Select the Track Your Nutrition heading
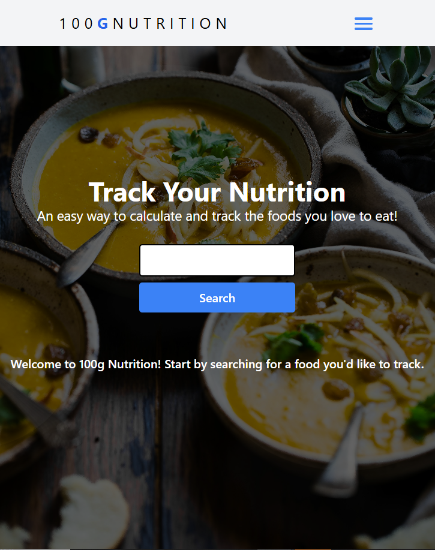This screenshot has height=550, width=435. (217, 192)
